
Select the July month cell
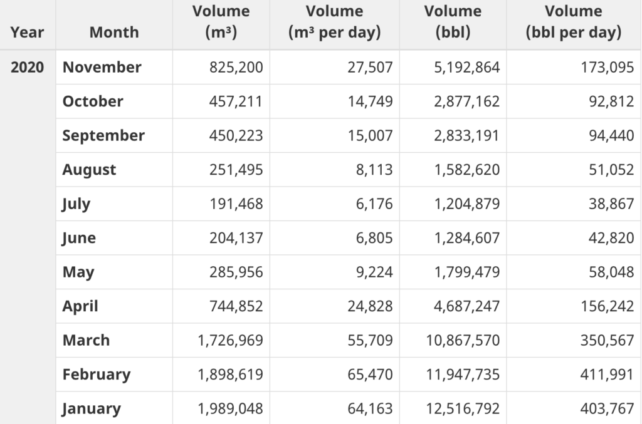click(76, 204)
